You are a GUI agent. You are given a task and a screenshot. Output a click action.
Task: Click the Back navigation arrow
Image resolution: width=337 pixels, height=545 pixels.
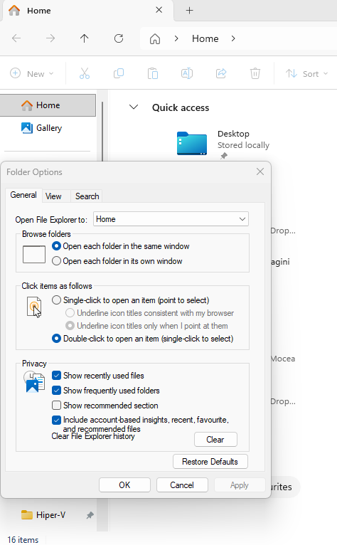tap(16, 38)
